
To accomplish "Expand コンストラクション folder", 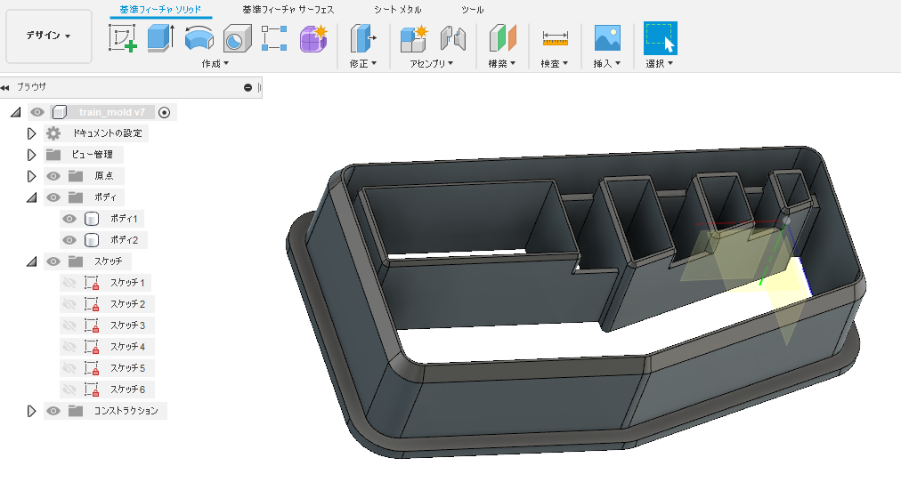I will tap(31, 411).
